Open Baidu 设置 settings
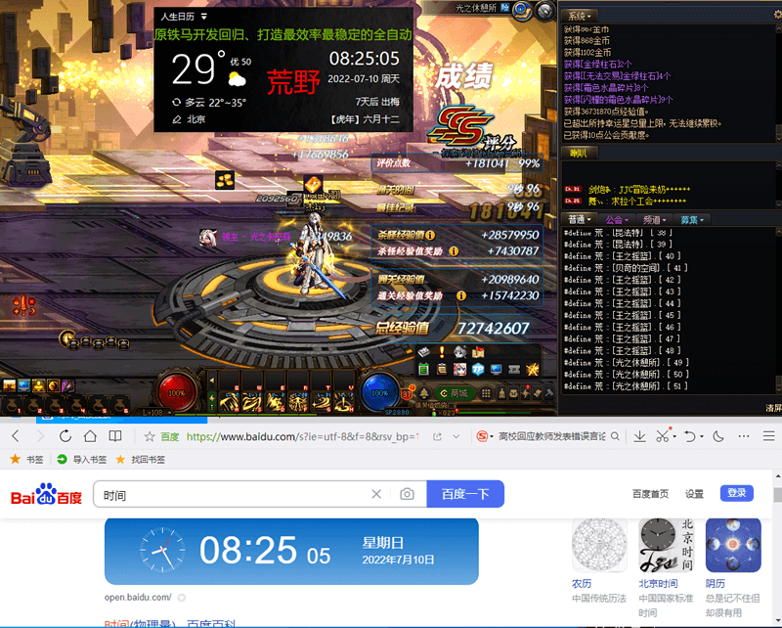This screenshot has width=782, height=628. (x=694, y=494)
